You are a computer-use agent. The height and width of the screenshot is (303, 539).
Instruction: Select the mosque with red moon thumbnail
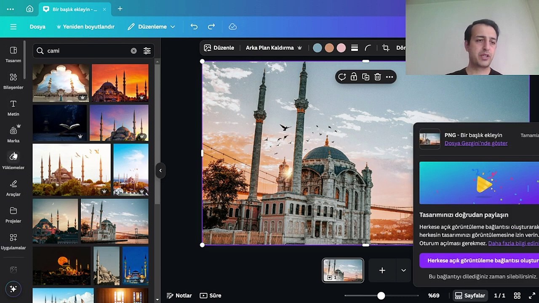point(61,266)
